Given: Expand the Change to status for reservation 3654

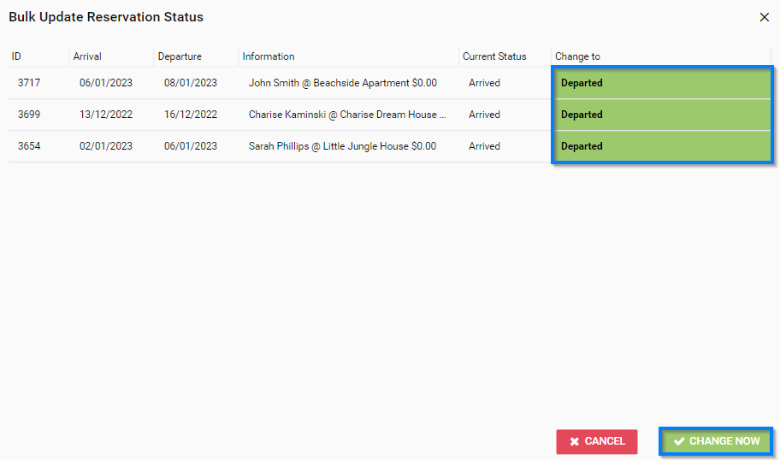Looking at the screenshot, I should [x=662, y=146].
